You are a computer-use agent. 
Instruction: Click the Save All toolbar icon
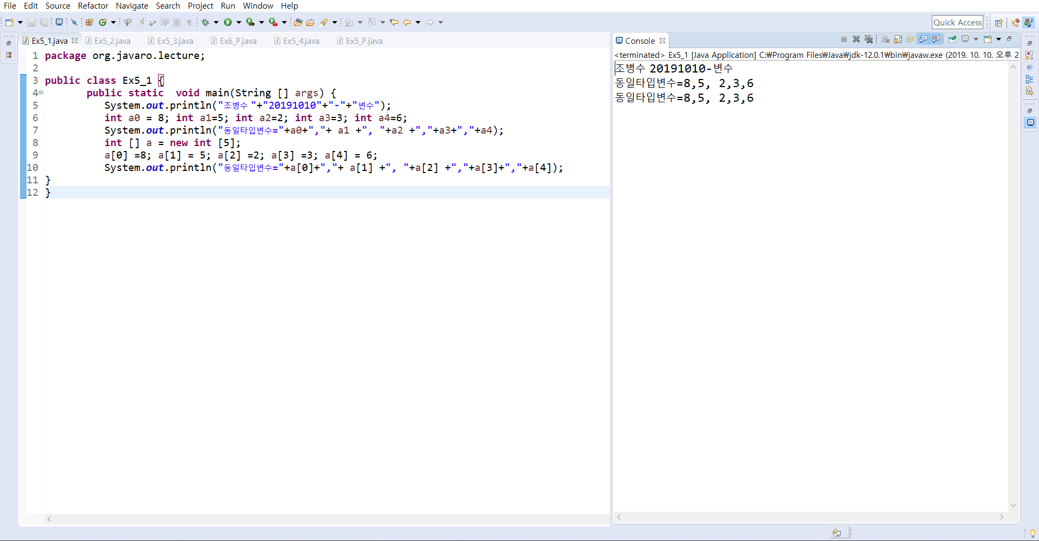[x=44, y=22]
